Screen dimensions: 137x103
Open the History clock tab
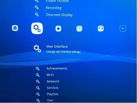point(79,29)
